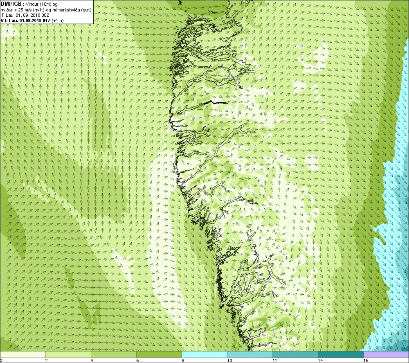This screenshot has height=363, width=409.
Task: Click the colorbar label "6"
Action: pos(137,361)
